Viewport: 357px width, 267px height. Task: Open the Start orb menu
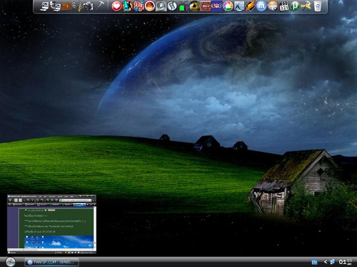[x=10, y=262]
